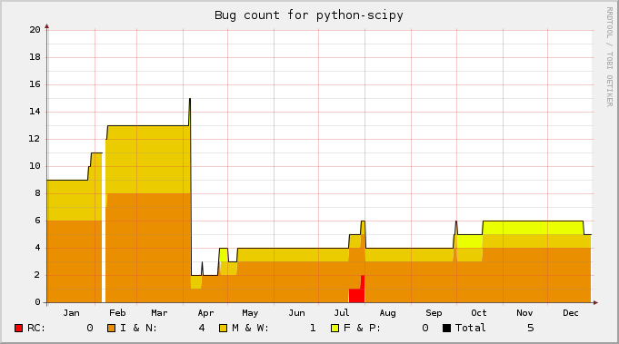Click the 'F & P:' legend label
The image size is (619, 344).
coord(362,328)
